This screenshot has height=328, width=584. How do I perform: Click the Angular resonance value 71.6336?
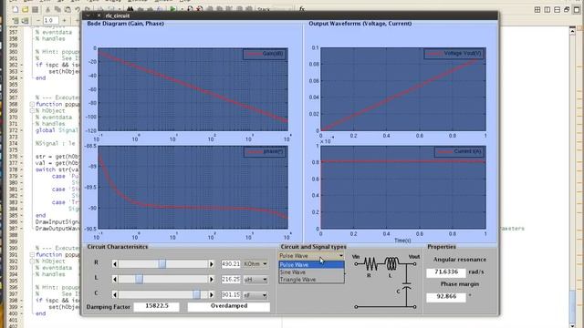[x=446, y=272]
